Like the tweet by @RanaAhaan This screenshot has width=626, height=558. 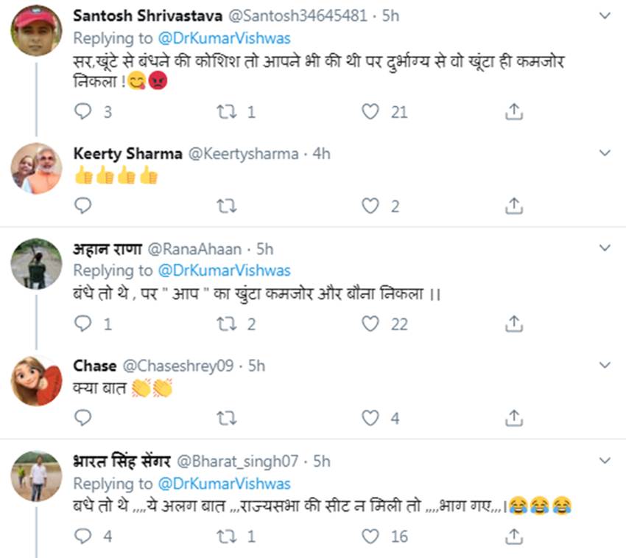(x=370, y=324)
